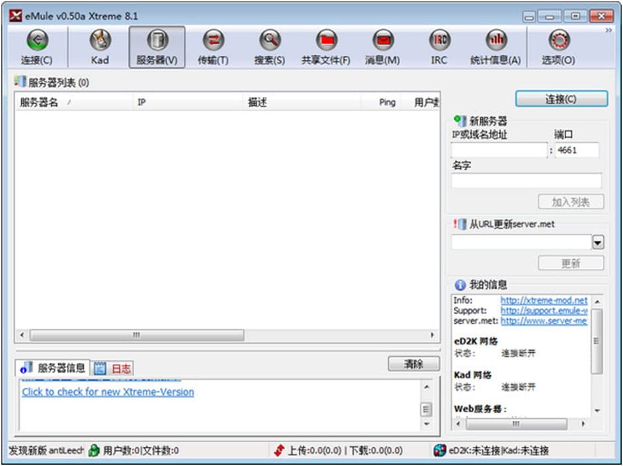Click the eD2K status icon in status bar
The height and width of the screenshot is (466, 623).
[439, 449]
